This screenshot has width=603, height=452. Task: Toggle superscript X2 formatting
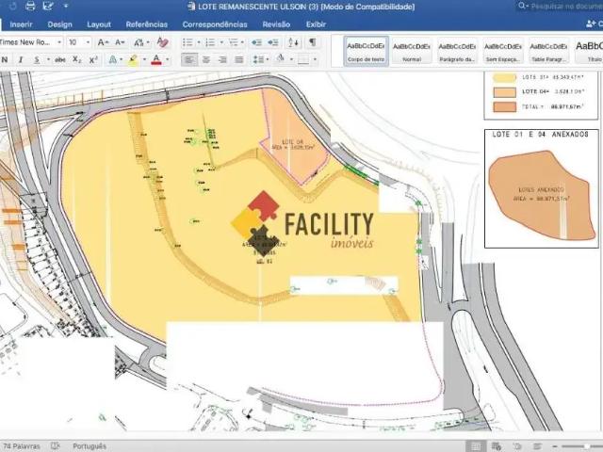(x=93, y=59)
